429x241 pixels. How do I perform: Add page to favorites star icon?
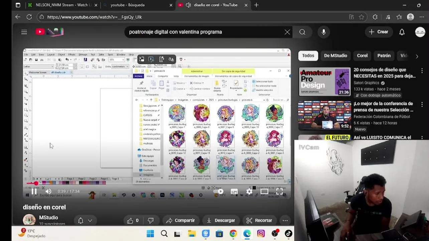pyautogui.click(x=361, y=17)
